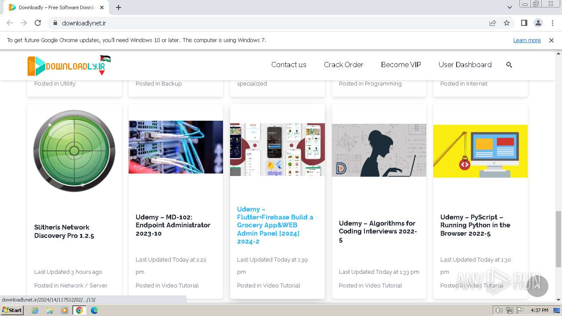Open Chrome side panel

click(x=524, y=23)
